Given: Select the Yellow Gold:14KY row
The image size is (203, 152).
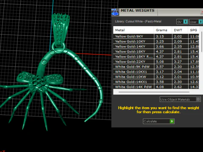Looking at the screenshot, I should [x=156, y=46].
